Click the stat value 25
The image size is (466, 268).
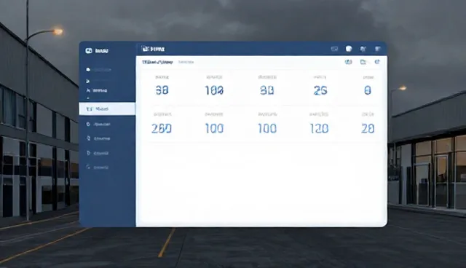coord(320,90)
